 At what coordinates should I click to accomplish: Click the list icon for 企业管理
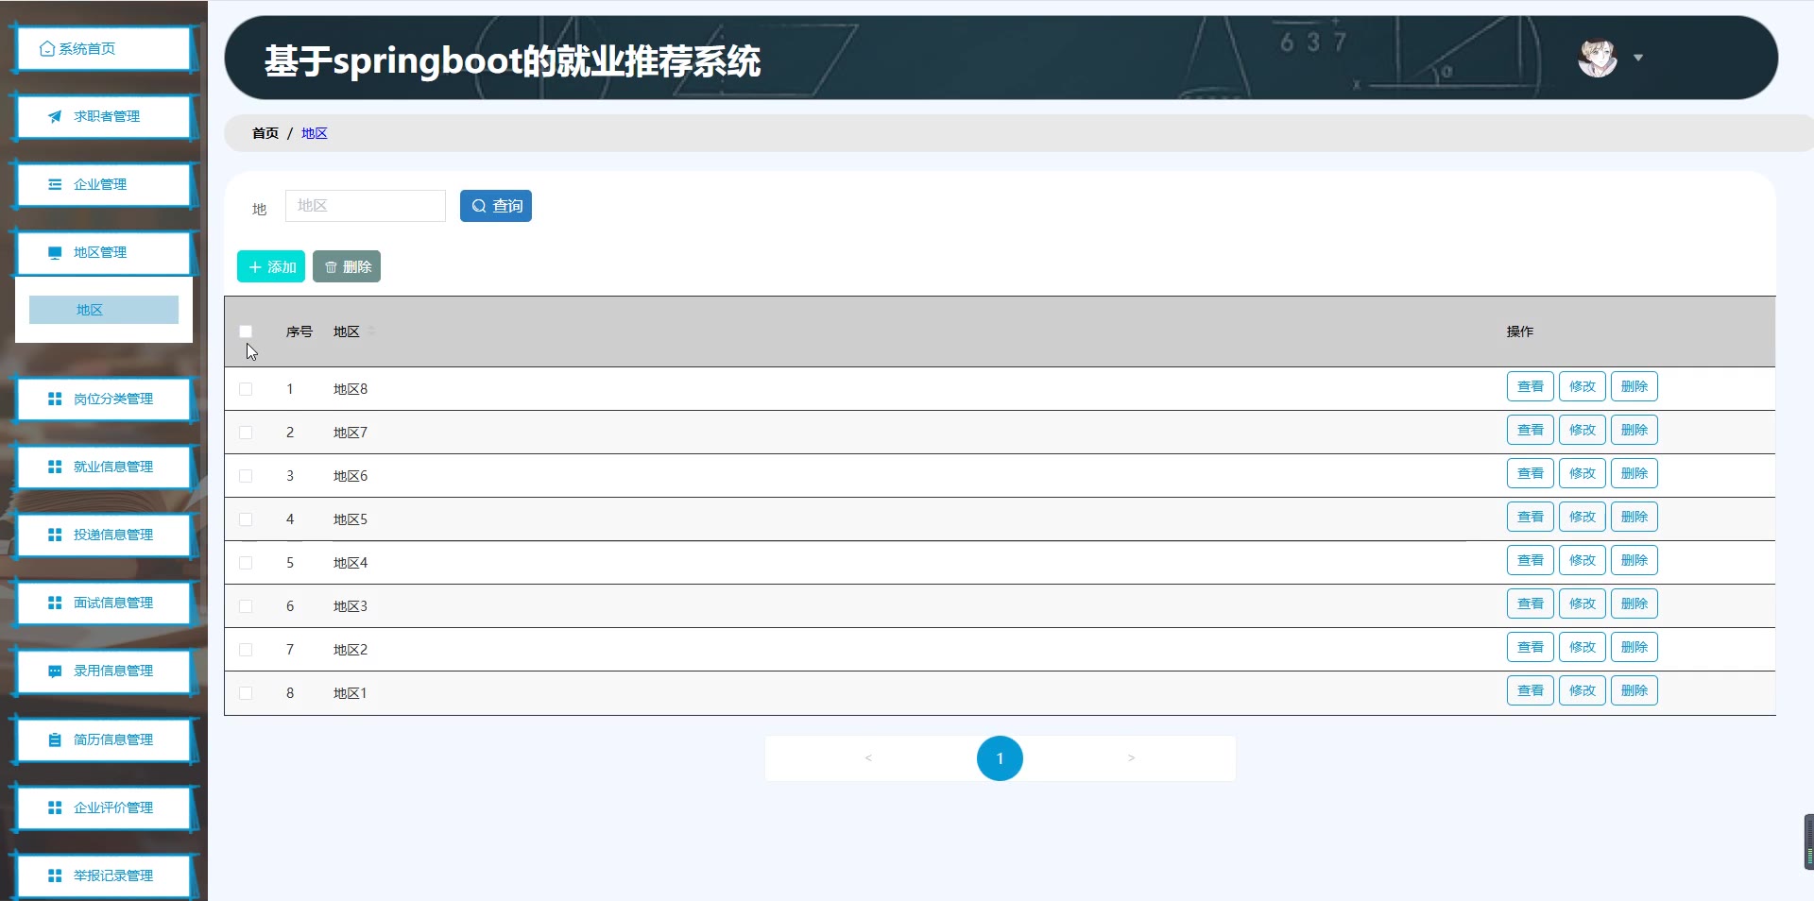(x=55, y=185)
